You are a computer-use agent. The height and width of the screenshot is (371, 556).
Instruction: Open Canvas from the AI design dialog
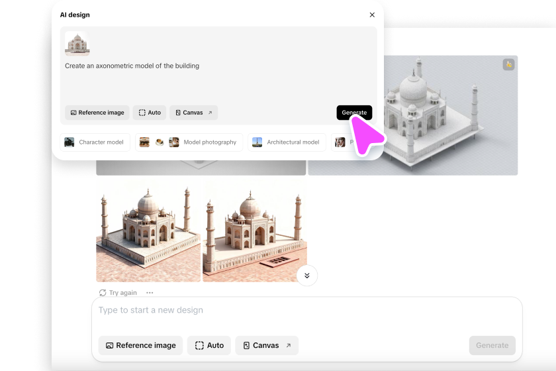tap(193, 113)
